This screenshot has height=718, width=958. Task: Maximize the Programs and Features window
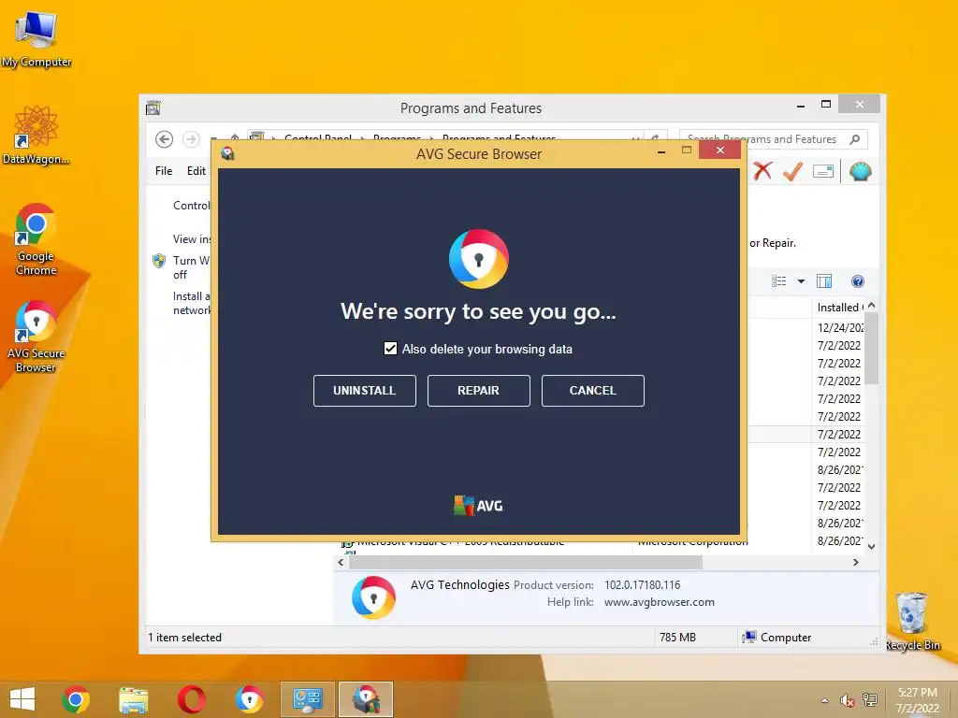click(x=826, y=105)
